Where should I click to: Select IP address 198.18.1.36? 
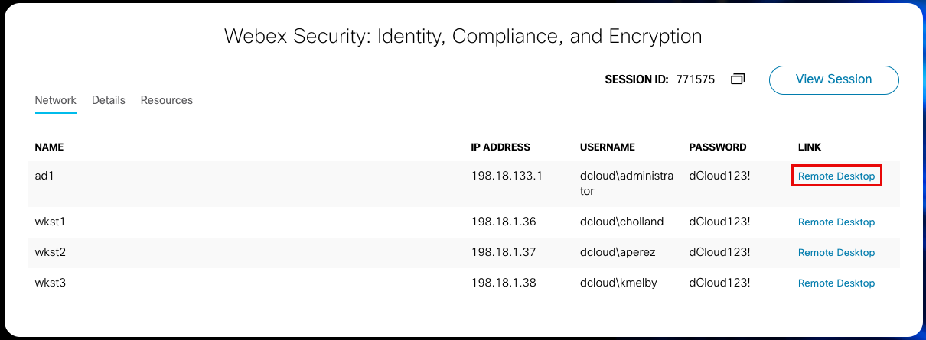coord(503,222)
